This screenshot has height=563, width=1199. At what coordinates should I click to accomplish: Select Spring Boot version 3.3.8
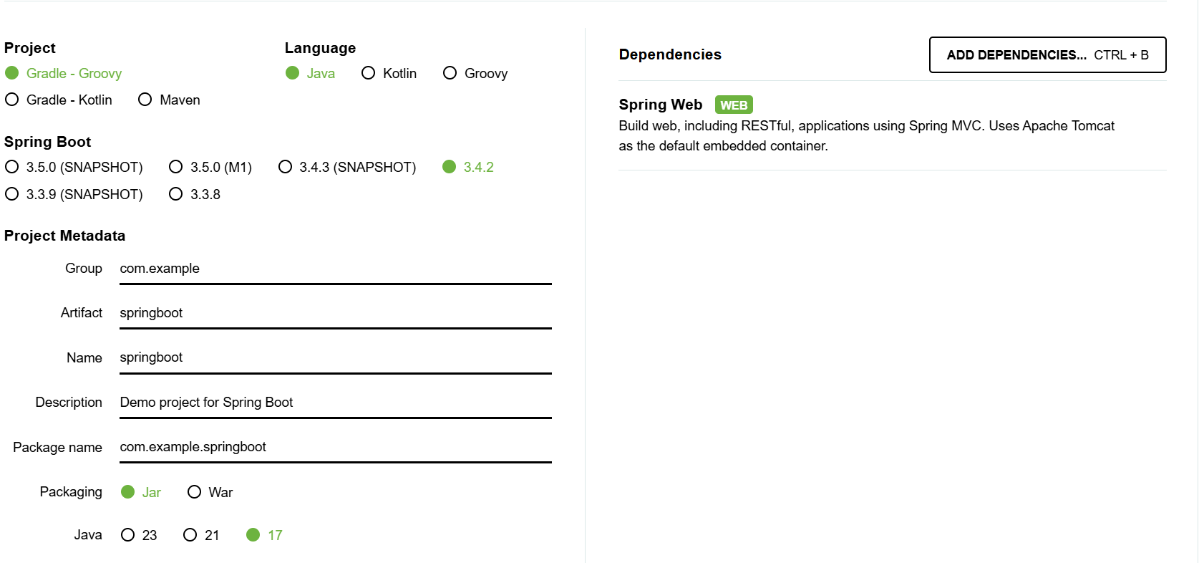(x=195, y=194)
